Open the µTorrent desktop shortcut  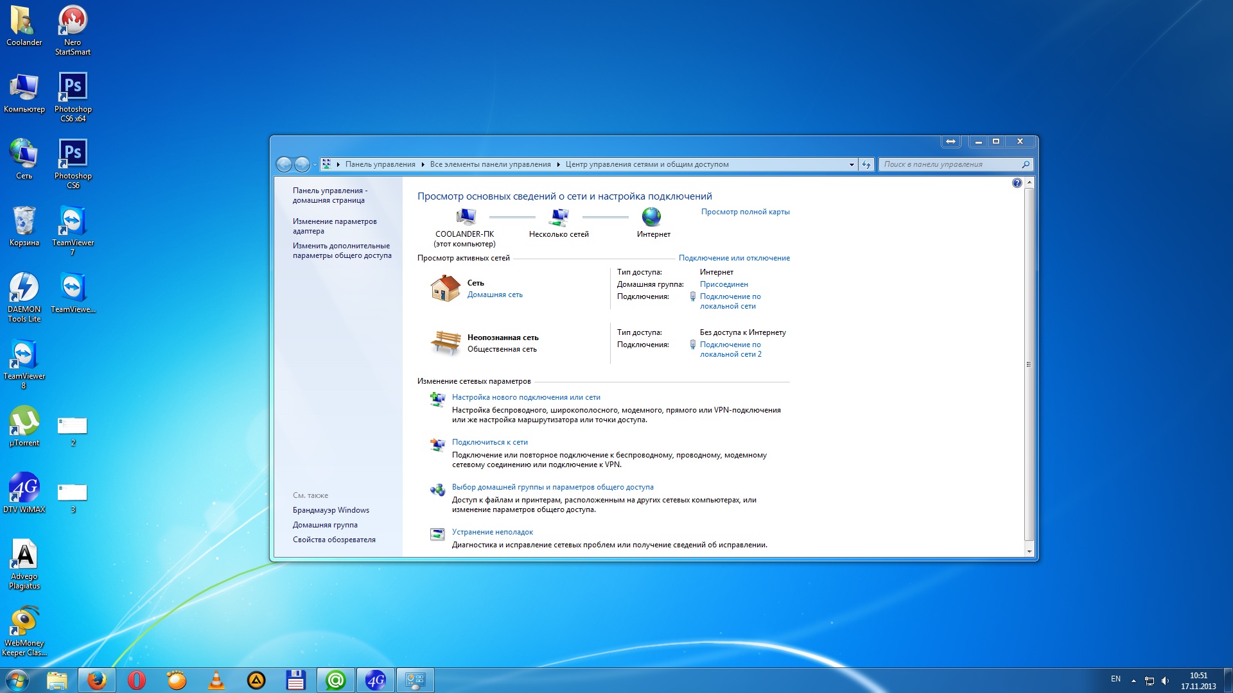click(24, 422)
